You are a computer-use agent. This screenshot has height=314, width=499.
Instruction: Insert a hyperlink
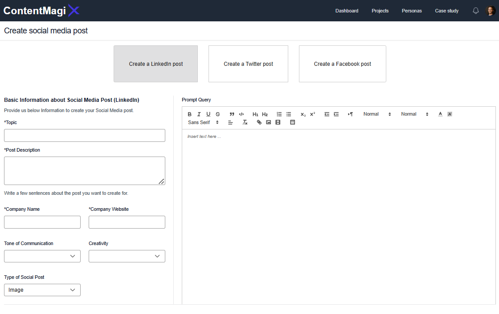(259, 122)
